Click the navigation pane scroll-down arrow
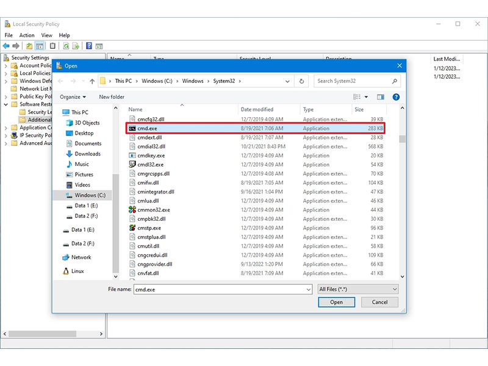 point(116,276)
